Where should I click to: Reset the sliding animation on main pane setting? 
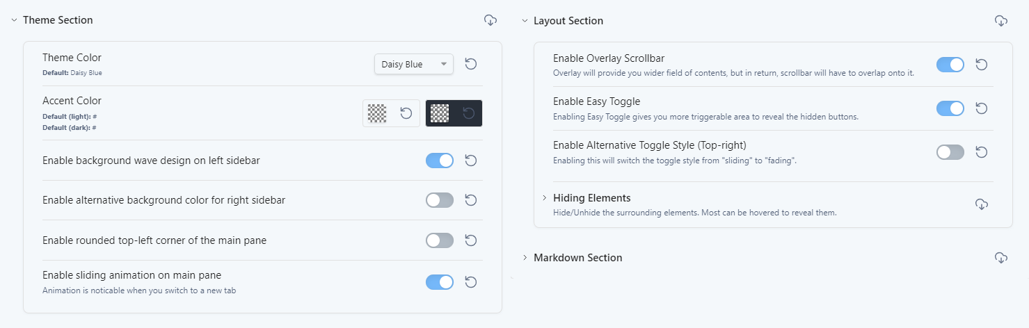click(x=471, y=282)
